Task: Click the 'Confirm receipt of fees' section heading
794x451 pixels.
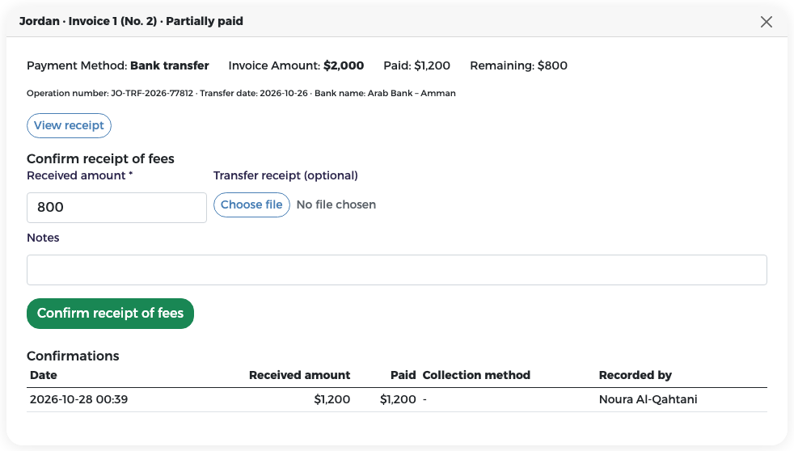Action: tap(100, 159)
